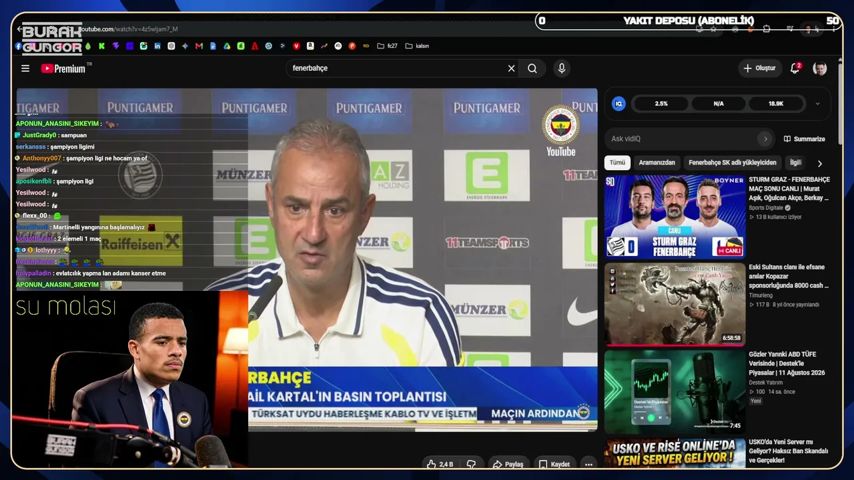
Task: Open the more actions three-dot menu
Action: click(x=588, y=464)
